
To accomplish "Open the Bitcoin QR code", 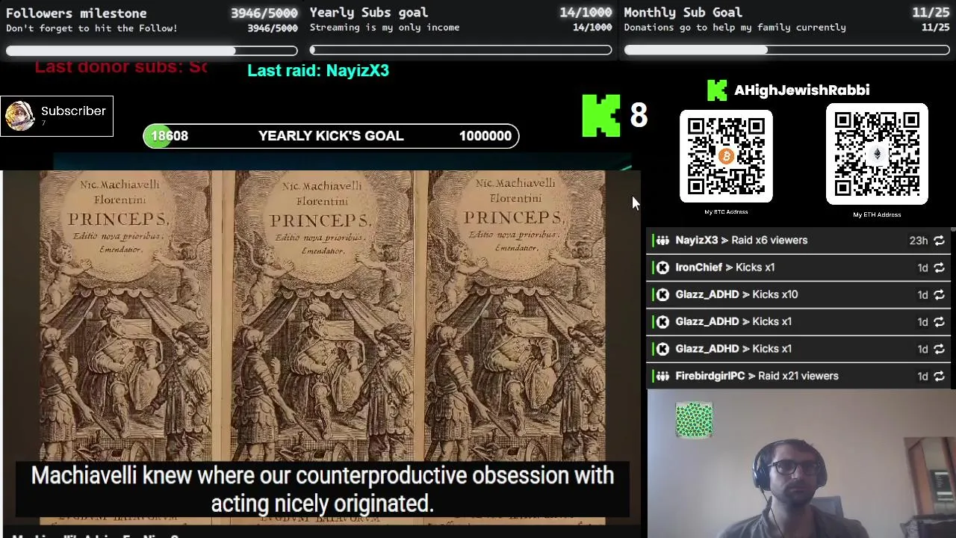I will (726, 156).
